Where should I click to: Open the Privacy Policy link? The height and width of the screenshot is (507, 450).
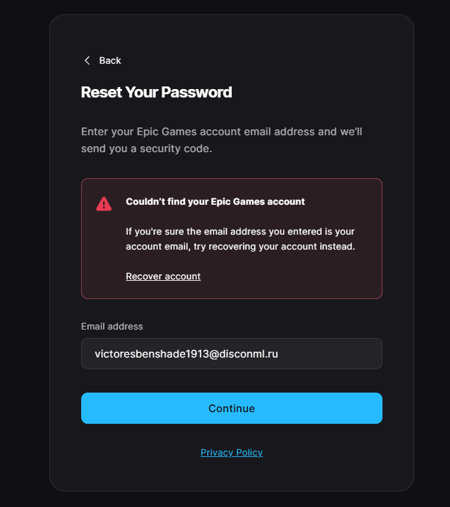pyautogui.click(x=232, y=452)
